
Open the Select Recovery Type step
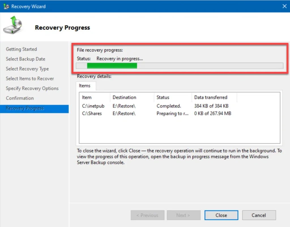point(27,69)
